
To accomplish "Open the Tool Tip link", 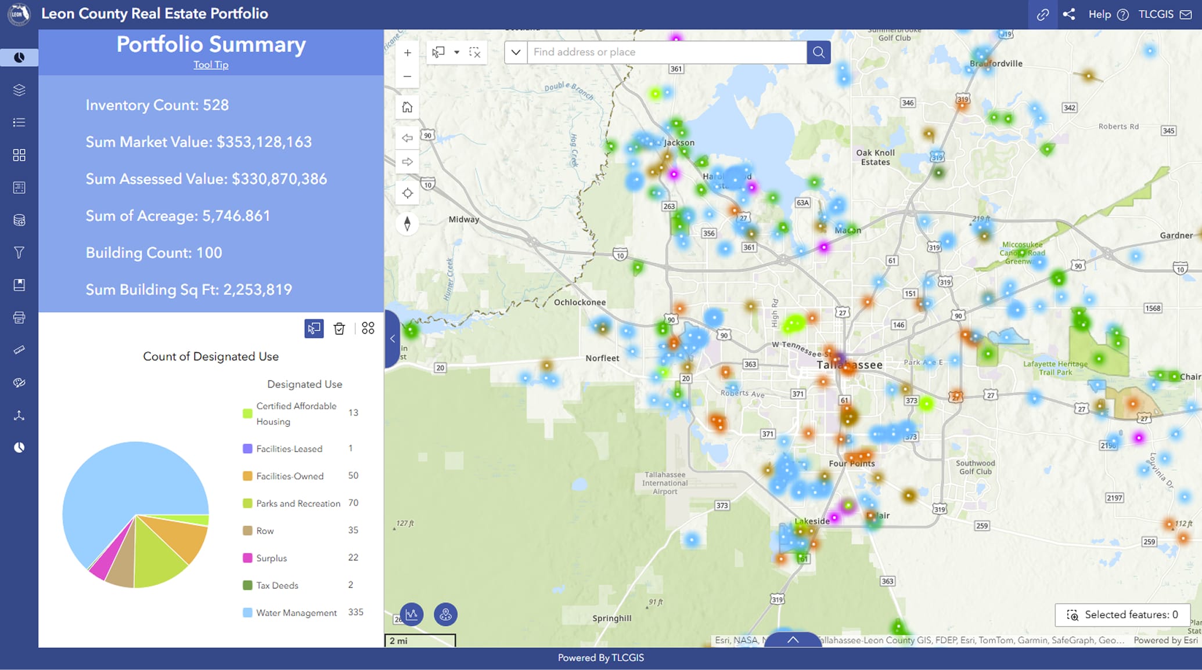I will pyautogui.click(x=211, y=65).
